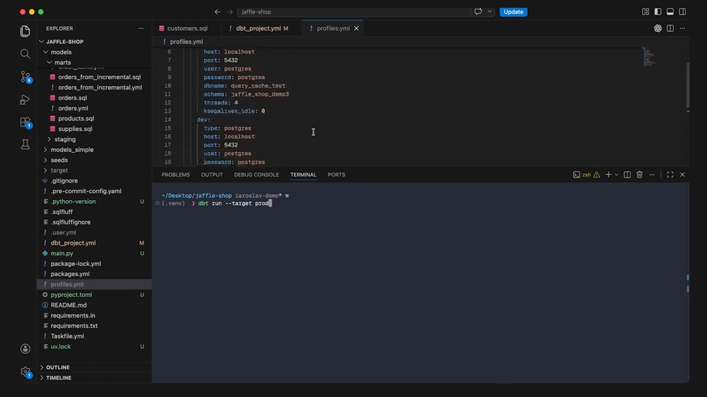Viewport: 707px width, 397px height.
Task: Split the terminal pane
Action: (627, 175)
